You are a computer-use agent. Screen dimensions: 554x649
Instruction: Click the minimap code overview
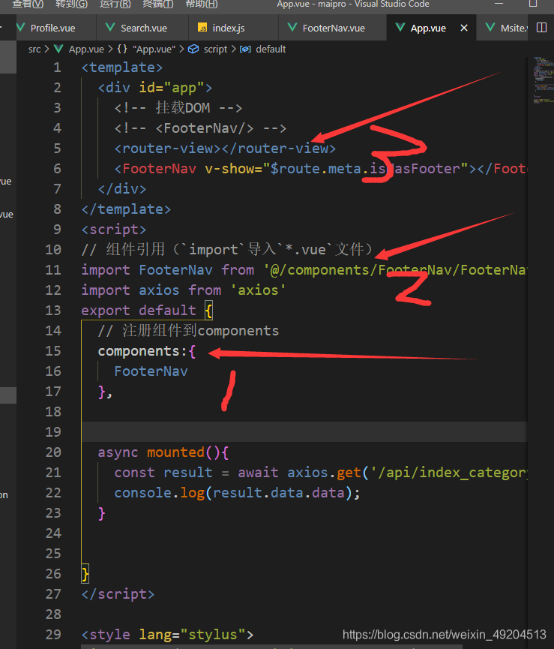543,81
